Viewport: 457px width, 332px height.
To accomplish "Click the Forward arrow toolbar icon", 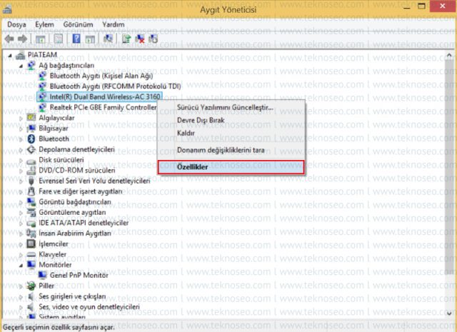I will pos(22,39).
